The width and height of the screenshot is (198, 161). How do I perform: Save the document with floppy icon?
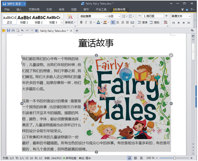[8, 30]
